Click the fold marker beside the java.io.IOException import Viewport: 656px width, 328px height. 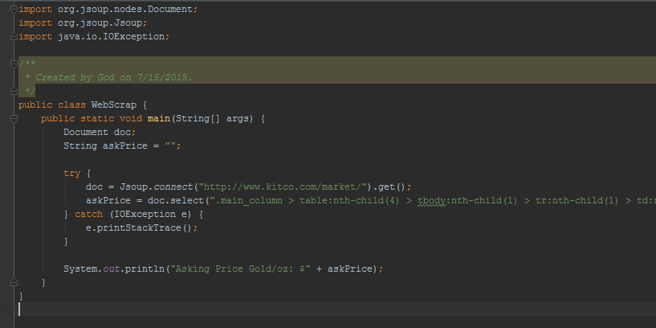(x=14, y=37)
